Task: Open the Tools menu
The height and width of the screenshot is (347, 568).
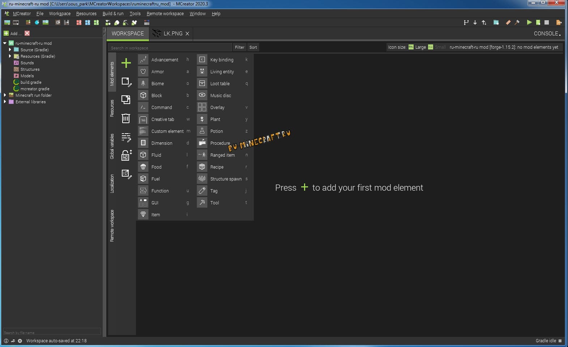Action: [135, 13]
